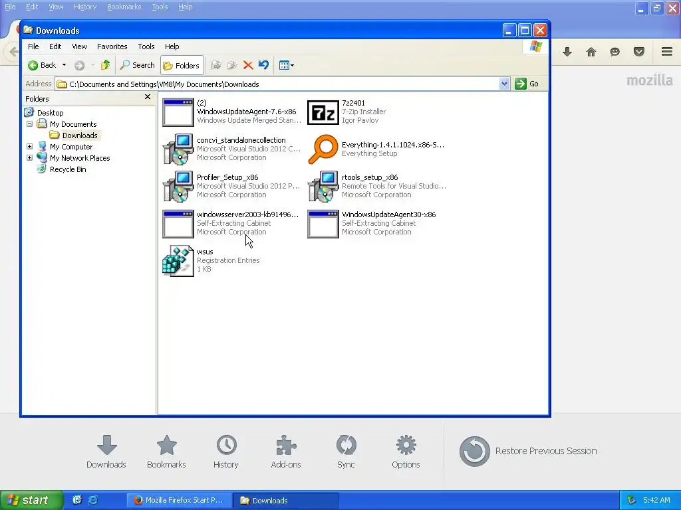
Task: Open Add-ons from Firefox start page
Action: click(286, 452)
